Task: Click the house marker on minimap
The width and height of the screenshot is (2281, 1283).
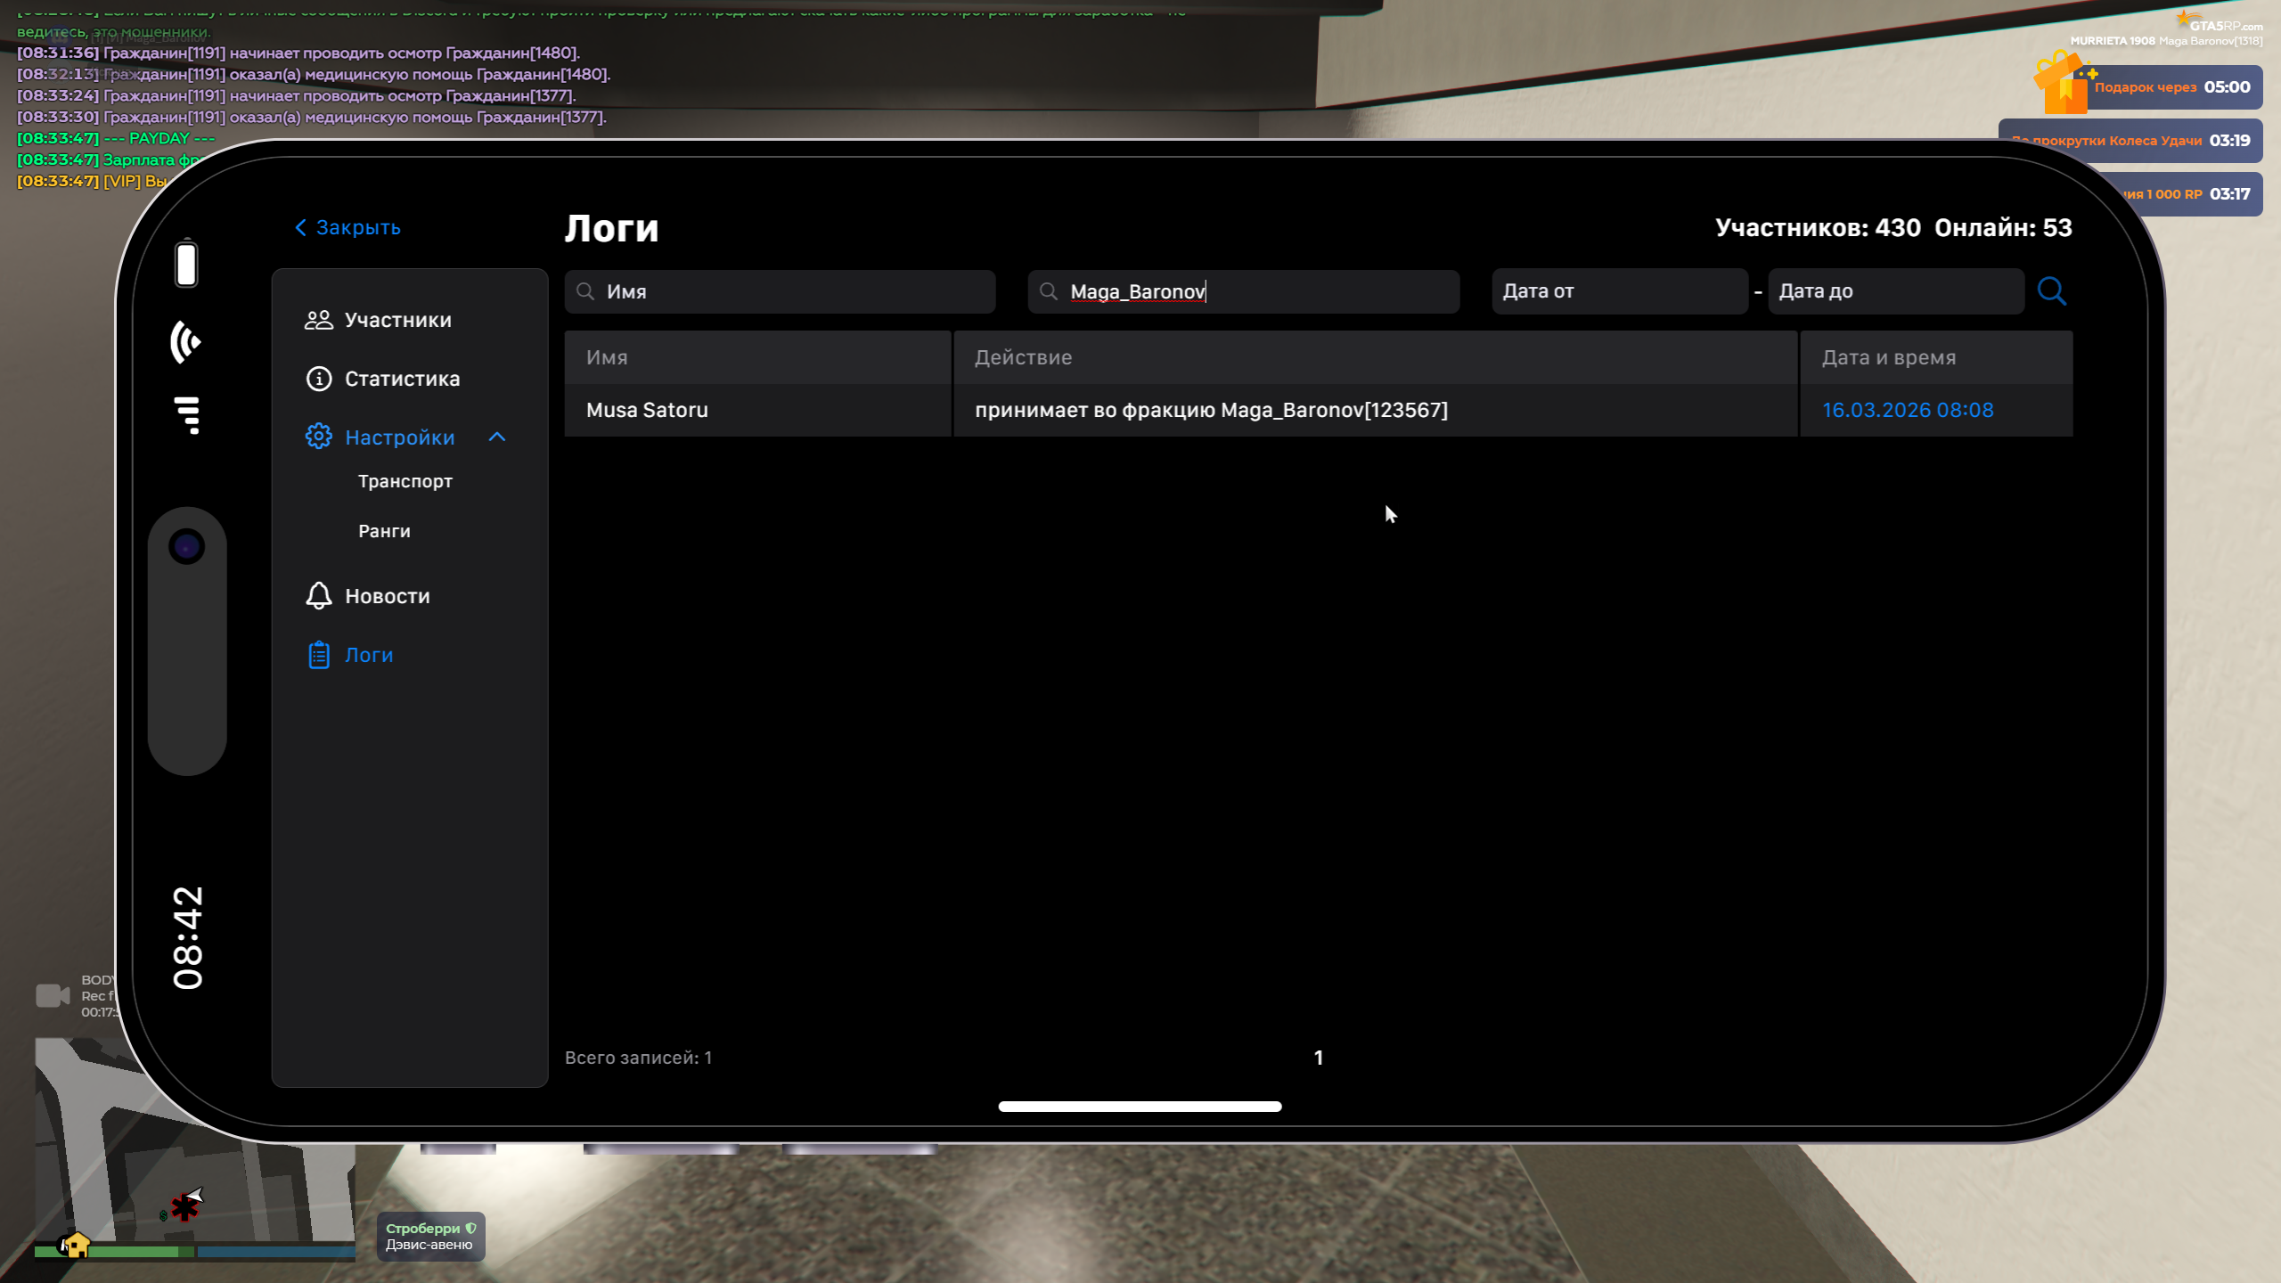Action: coord(76,1244)
